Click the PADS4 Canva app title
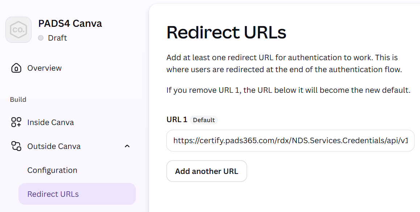The image size is (420, 212). [70, 23]
